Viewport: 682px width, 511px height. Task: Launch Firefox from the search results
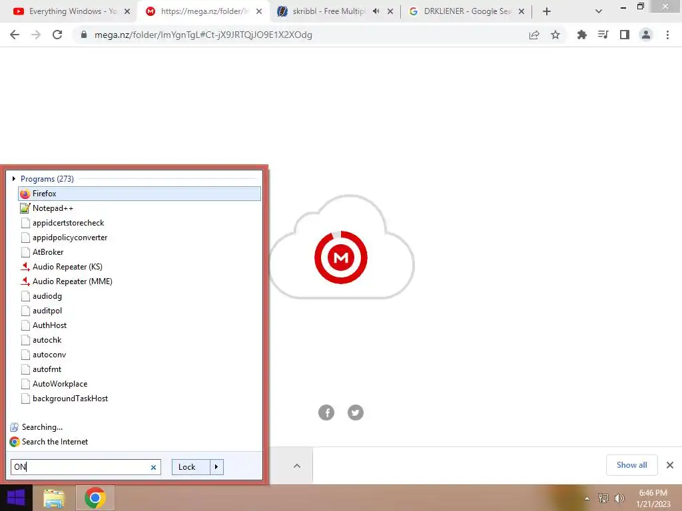coord(139,194)
